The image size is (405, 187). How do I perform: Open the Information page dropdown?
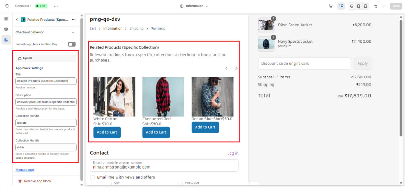click(194, 6)
